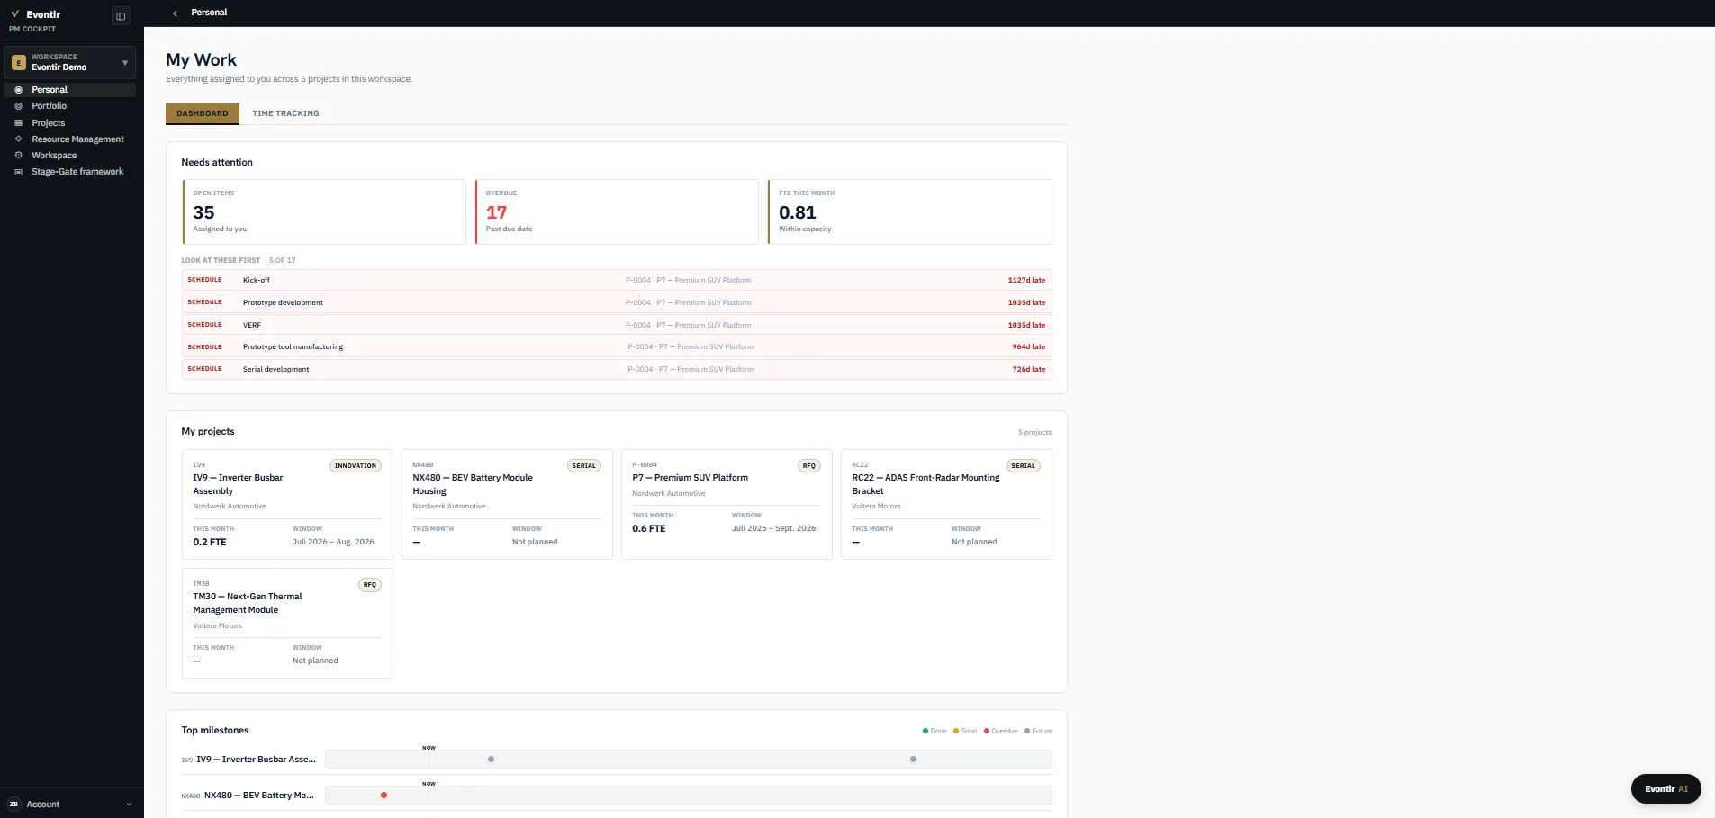Screen dimensions: 1715x818
Task: Click the Portfolio sidebar icon
Action: [x=18, y=106]
